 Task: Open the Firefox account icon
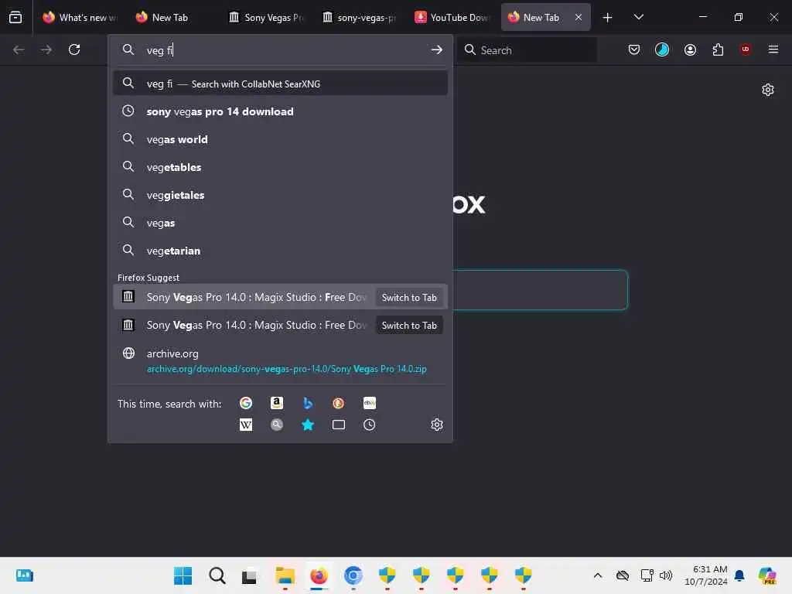(690, 49)
